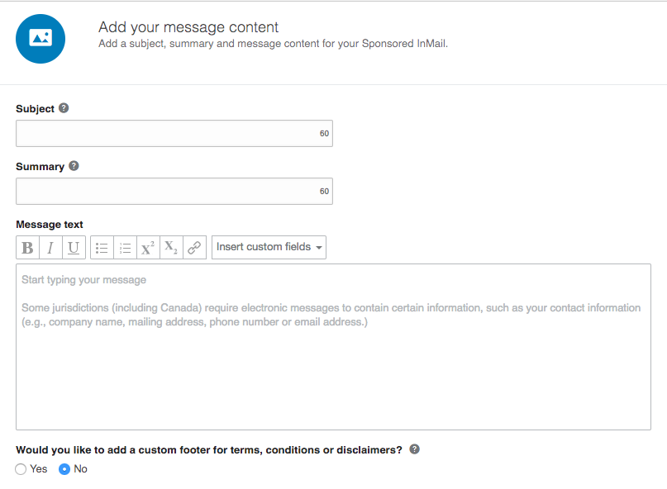Click the Yes label for footer option
667x489 pixels.
39,469
